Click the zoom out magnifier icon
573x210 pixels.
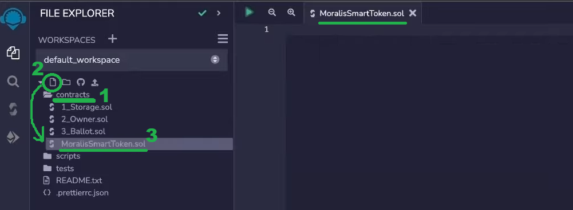[x=272, y=12]
